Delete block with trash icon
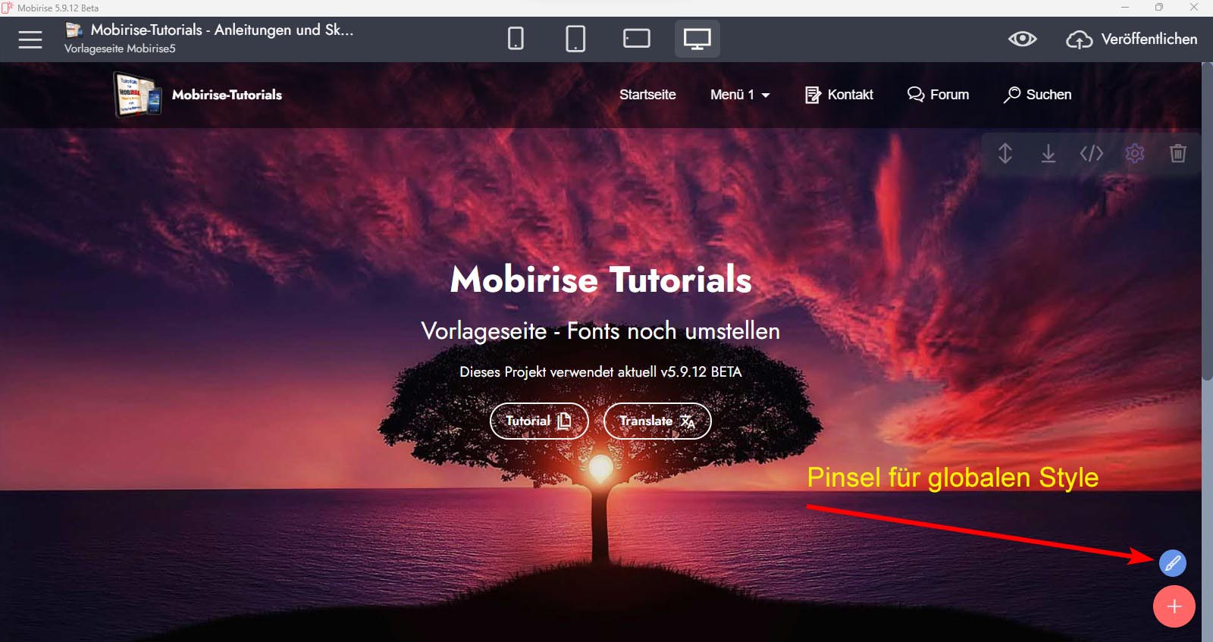The image size is (1213, 642). [x=1177, y=153]
